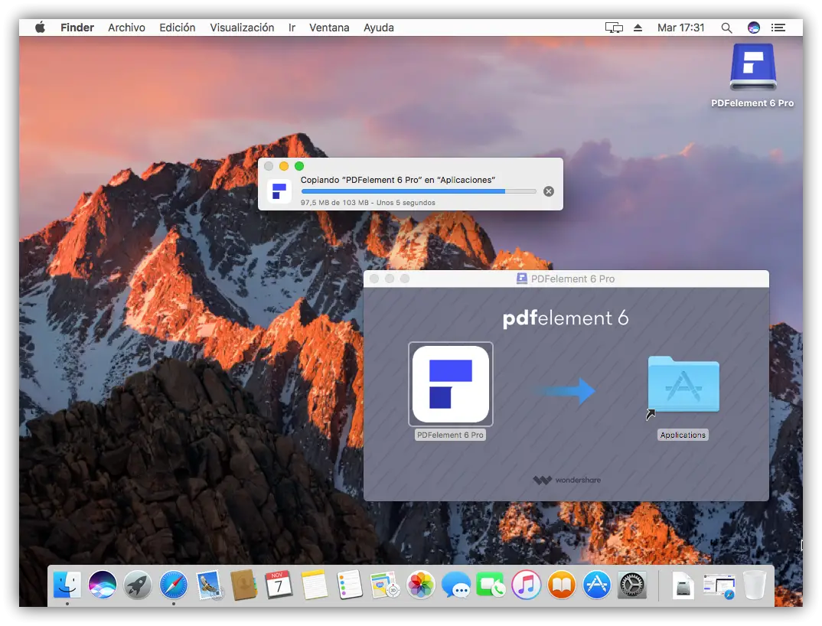This screenshot has width=822, height=626.
Task: Open Messages from the Dock
Action: pyautogui.click(x=455, y=585)
